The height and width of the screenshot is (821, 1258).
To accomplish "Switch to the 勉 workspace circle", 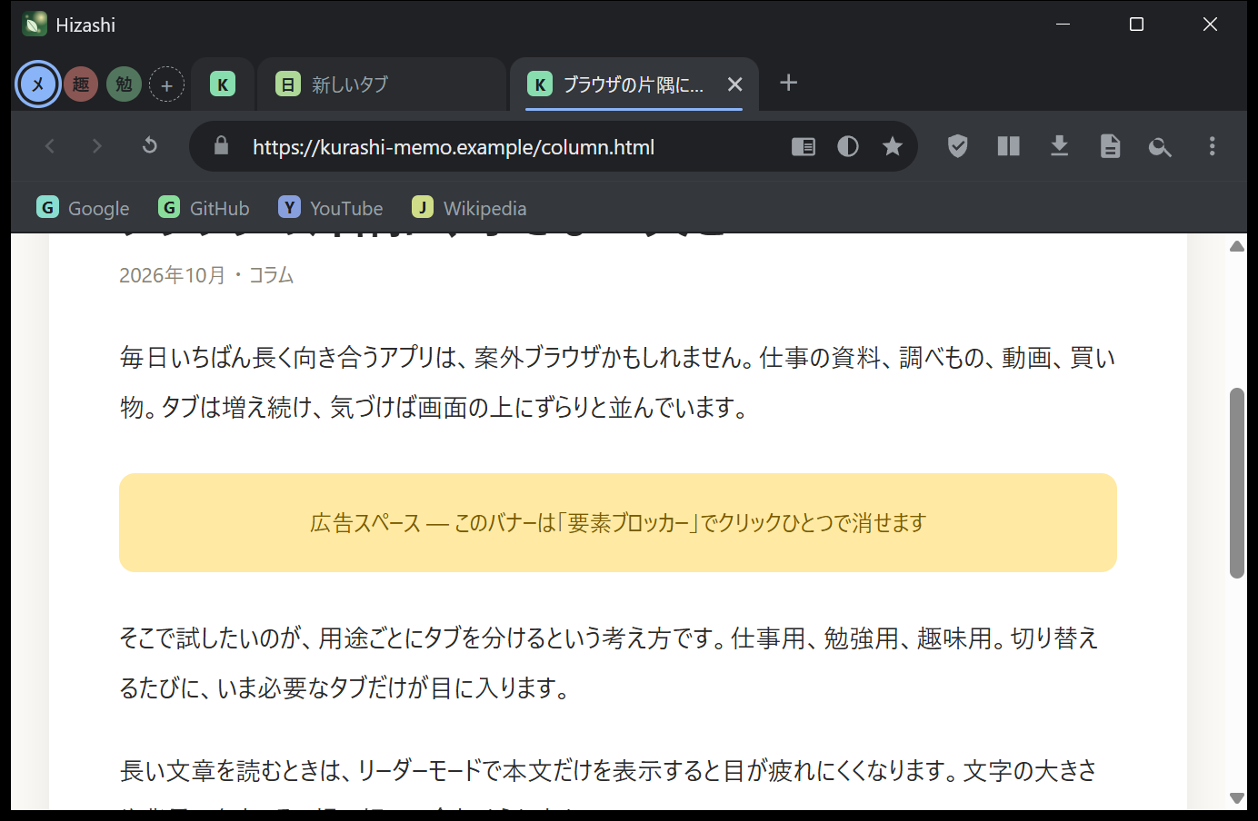I will coord(124,84).
